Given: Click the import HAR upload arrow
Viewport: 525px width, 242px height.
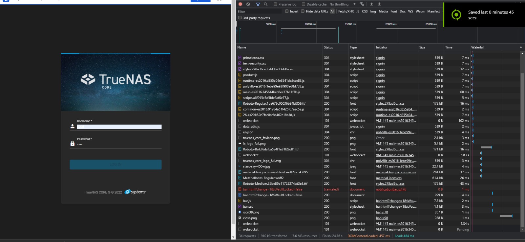Looking at the screenshot, I should tap(371, 4).
